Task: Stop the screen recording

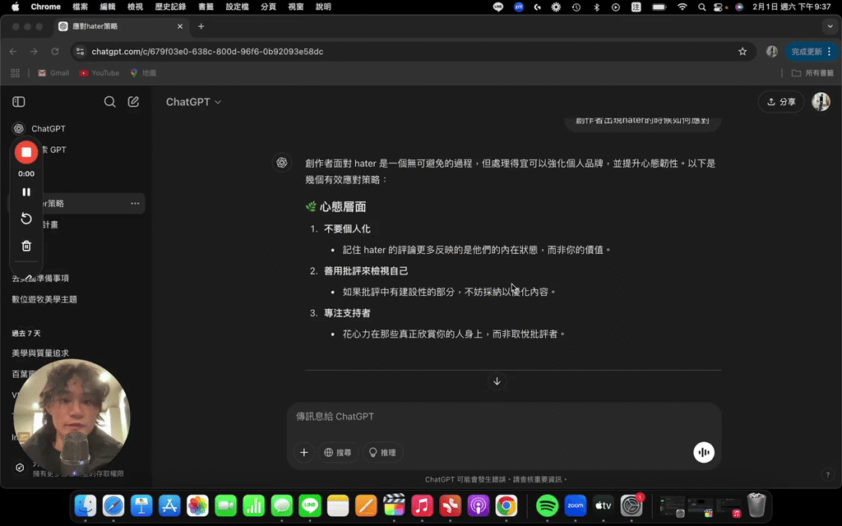Action: [25, 152]
